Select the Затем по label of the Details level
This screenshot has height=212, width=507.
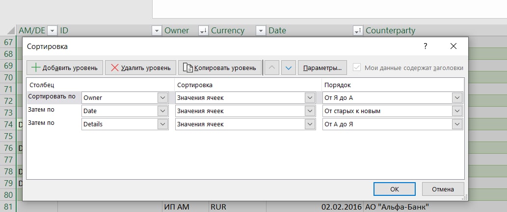point(41,123)
